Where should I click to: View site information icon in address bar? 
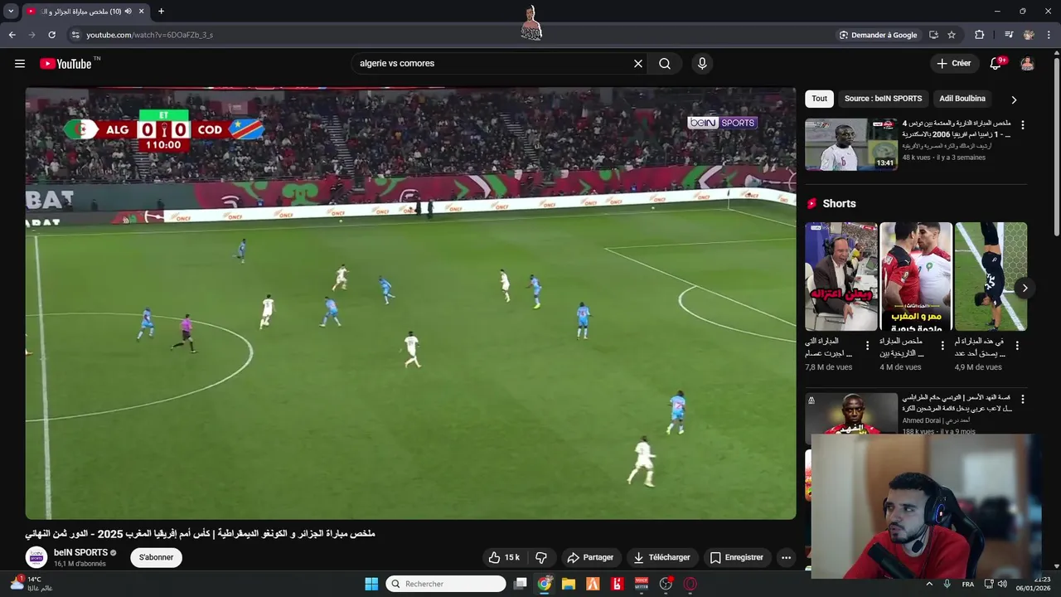click(75, 35)
